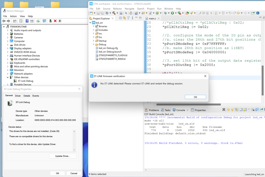Click the blue information icon in IDE toolbar

[x=258, y=13]
